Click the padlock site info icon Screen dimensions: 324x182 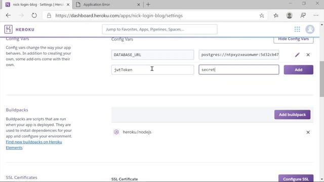click(49, 16)
